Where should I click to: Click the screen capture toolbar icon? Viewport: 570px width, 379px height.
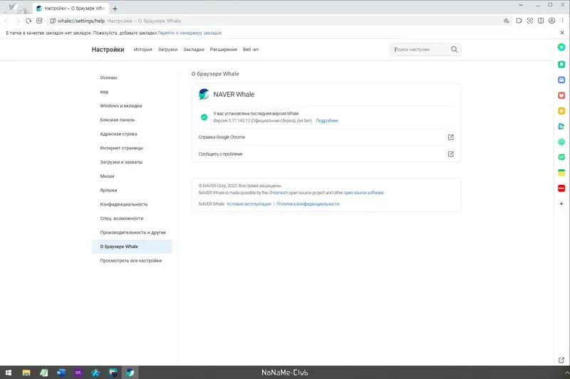click(x=530, y=21)
